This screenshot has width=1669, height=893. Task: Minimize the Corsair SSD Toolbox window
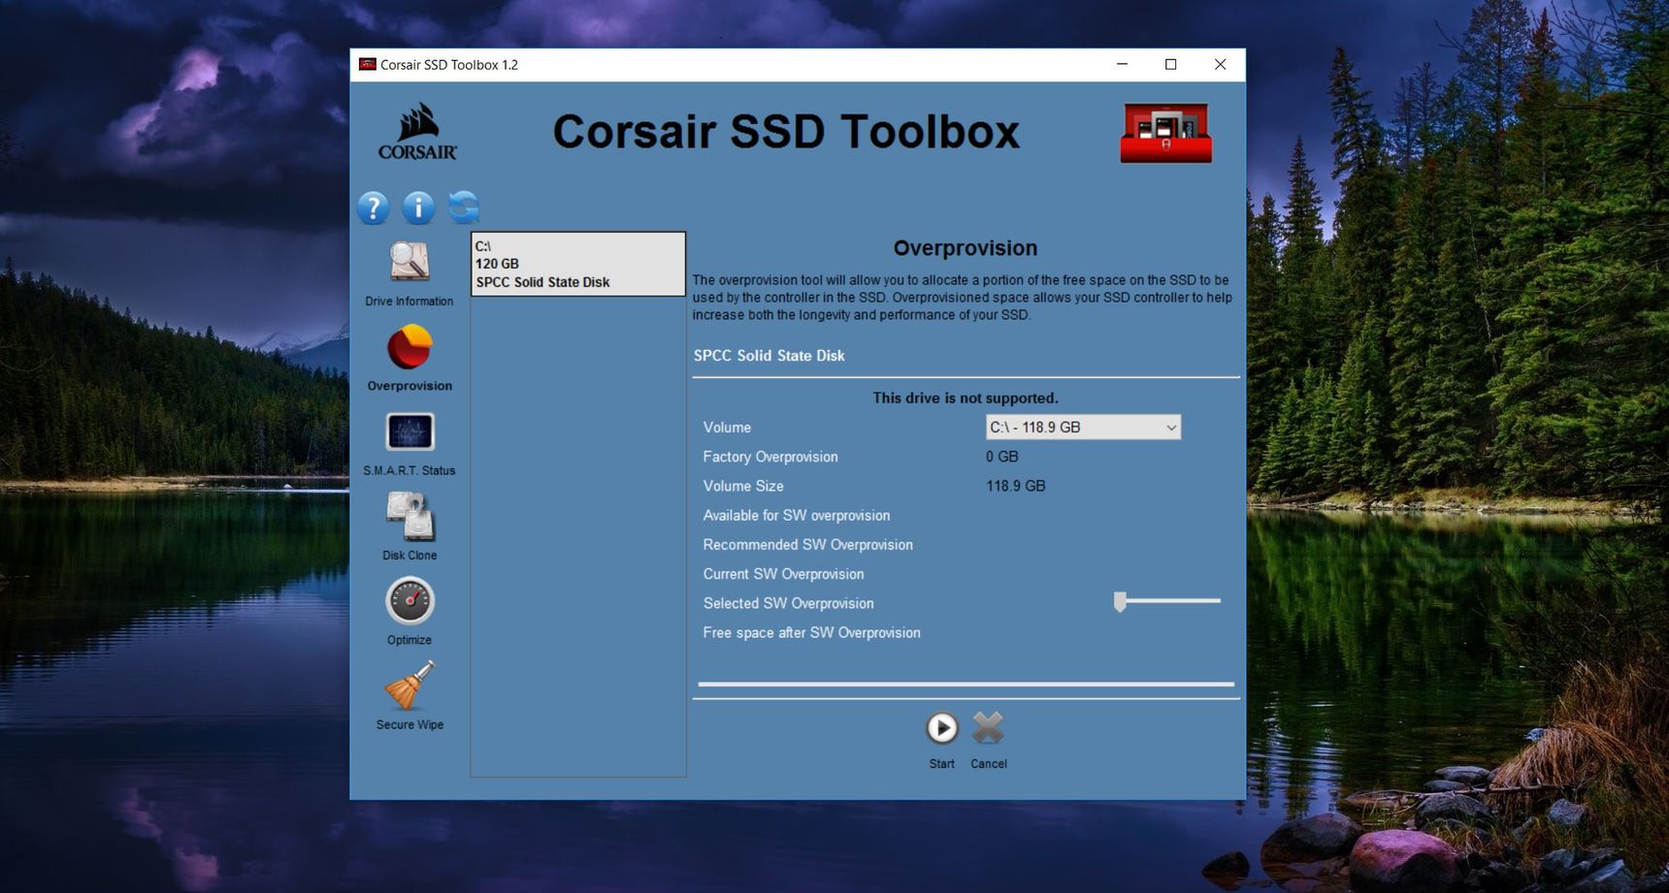point(1122,65)
